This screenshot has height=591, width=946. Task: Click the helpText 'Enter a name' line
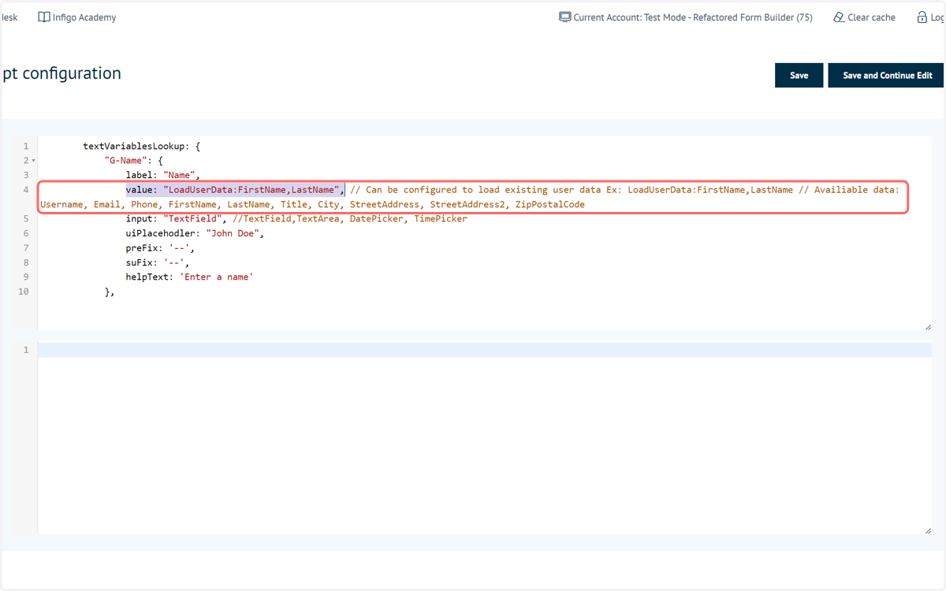[x=189, y=277]
